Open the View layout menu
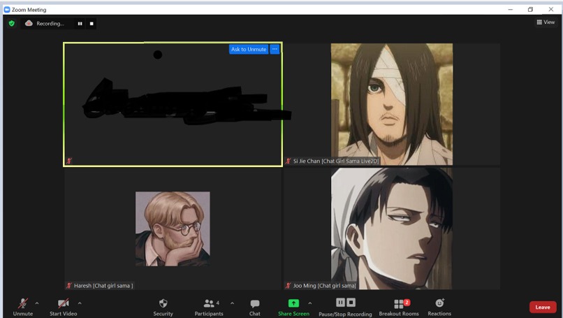The image size is (563, 318). click(x=546, y=22)
